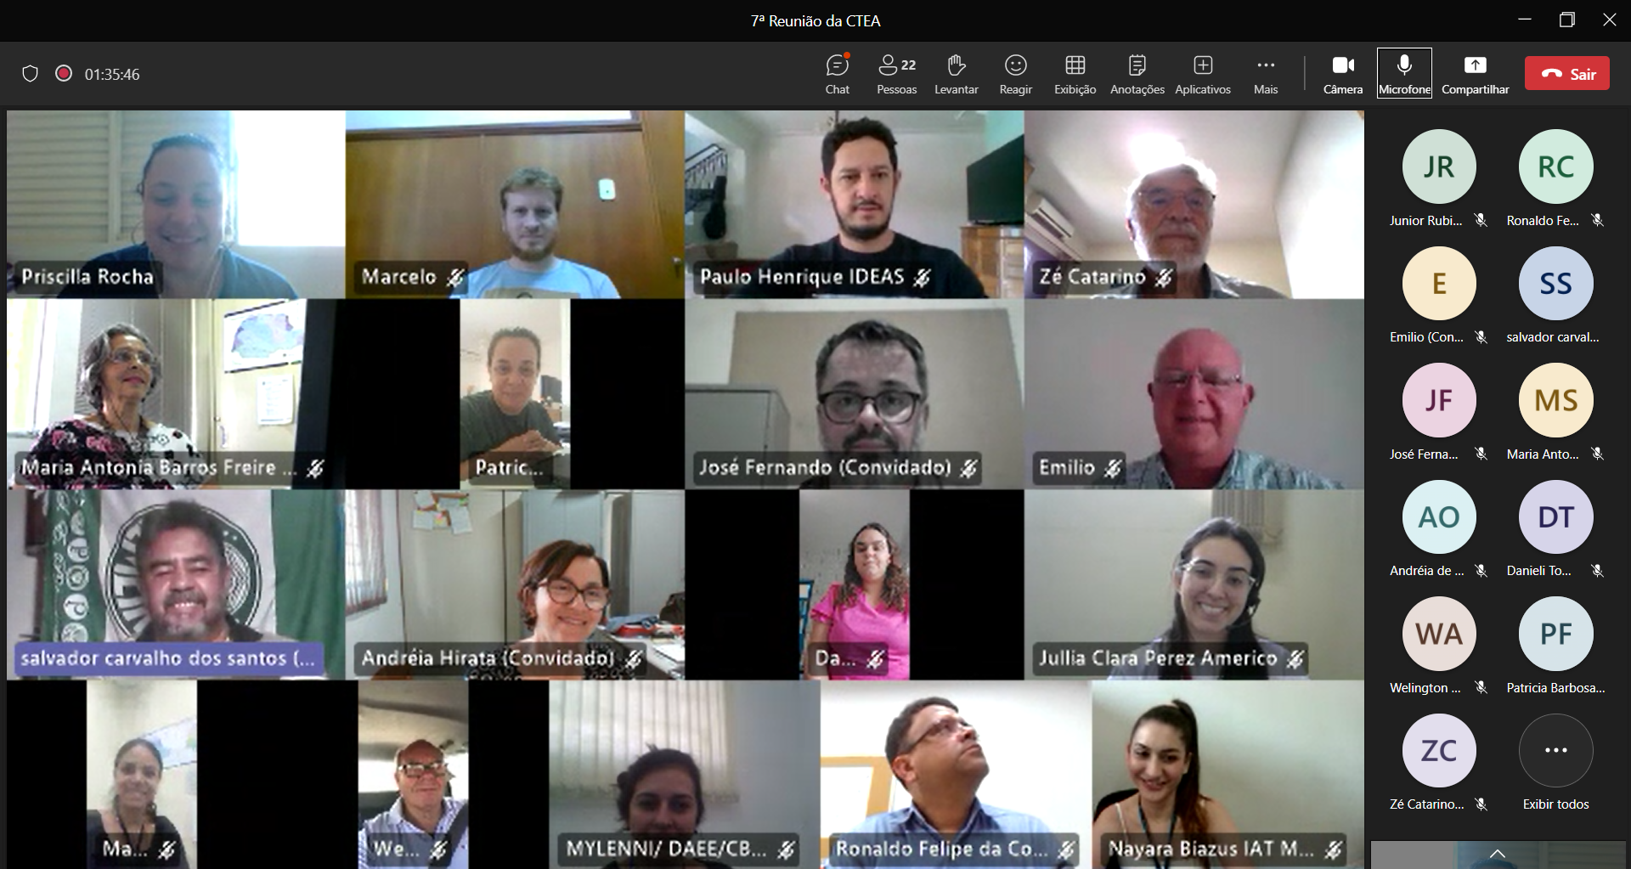This screenshot has width=1631, height=869.
Task: Select Jullia Clara Perez Americo video
Action: [x=1194, y=584]
